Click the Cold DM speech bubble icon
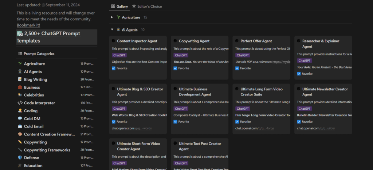Image resolution: width=373 pixels, height=170 pixels. coord(20,118)
